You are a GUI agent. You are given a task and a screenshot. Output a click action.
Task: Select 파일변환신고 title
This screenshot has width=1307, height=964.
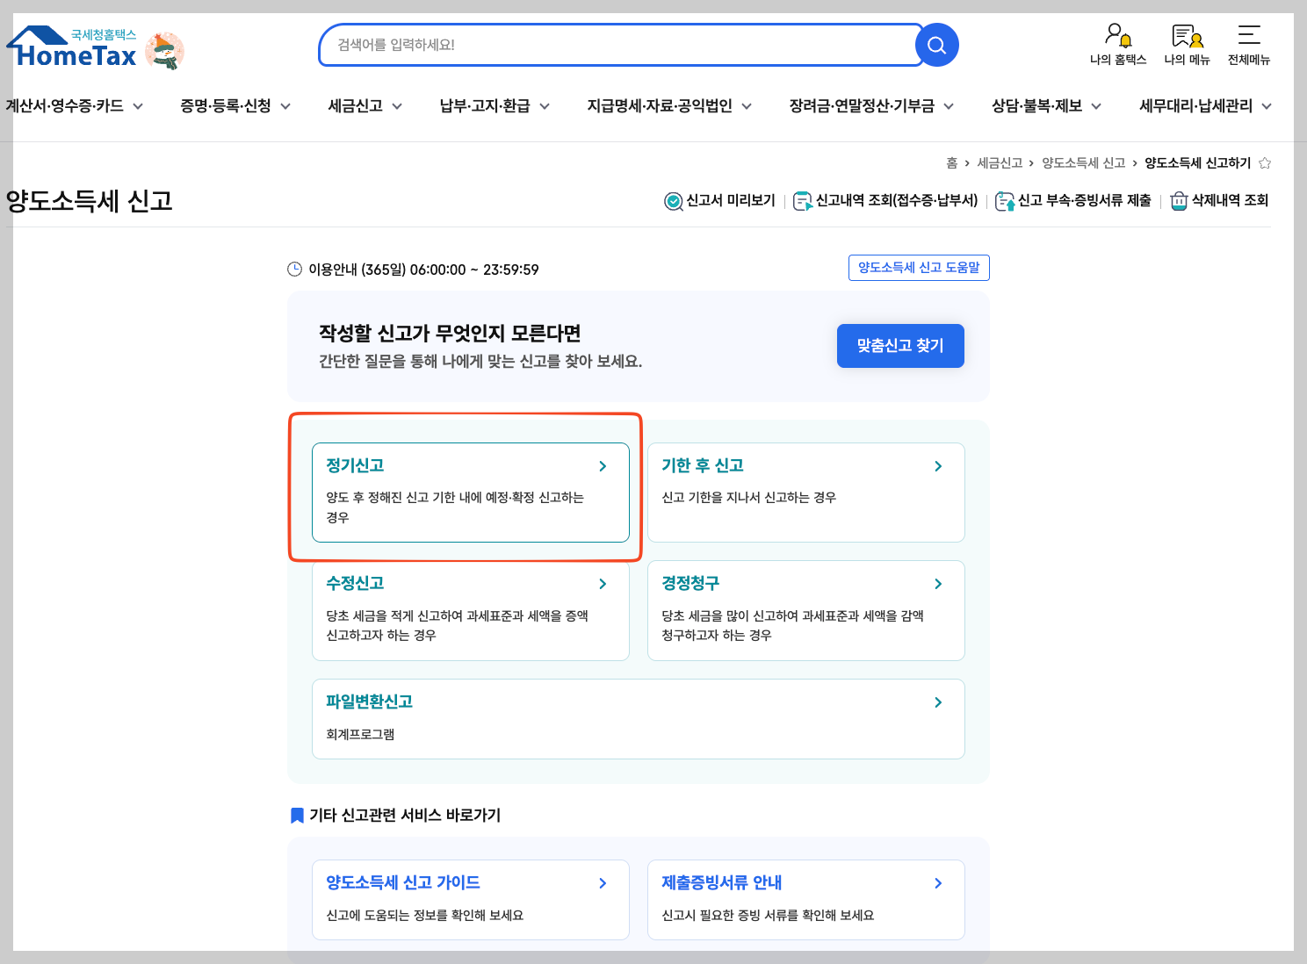click(x=369, y=702)
